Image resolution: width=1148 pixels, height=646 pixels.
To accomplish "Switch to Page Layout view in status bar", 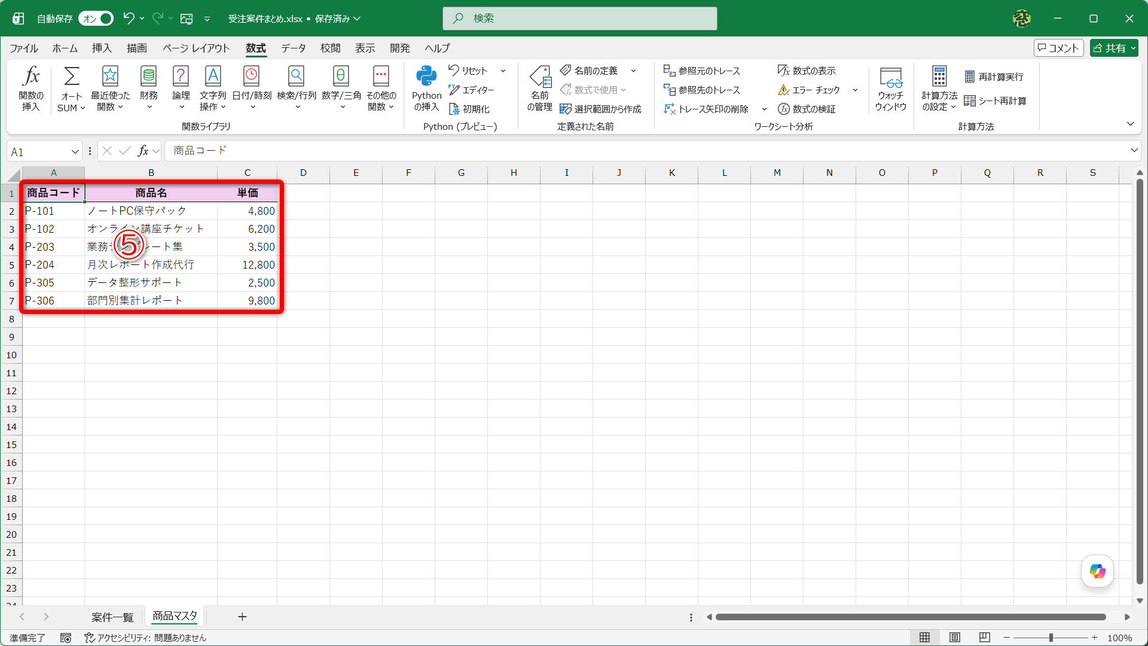I will click(x=955, y=638).
